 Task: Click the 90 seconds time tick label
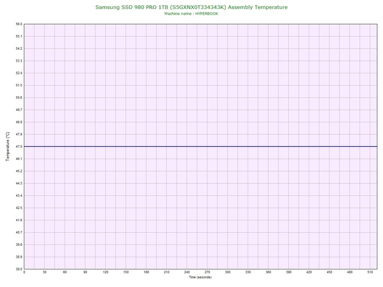coord(85,272)
